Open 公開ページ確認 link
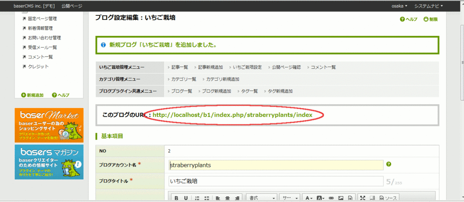 tap(286, 67)
